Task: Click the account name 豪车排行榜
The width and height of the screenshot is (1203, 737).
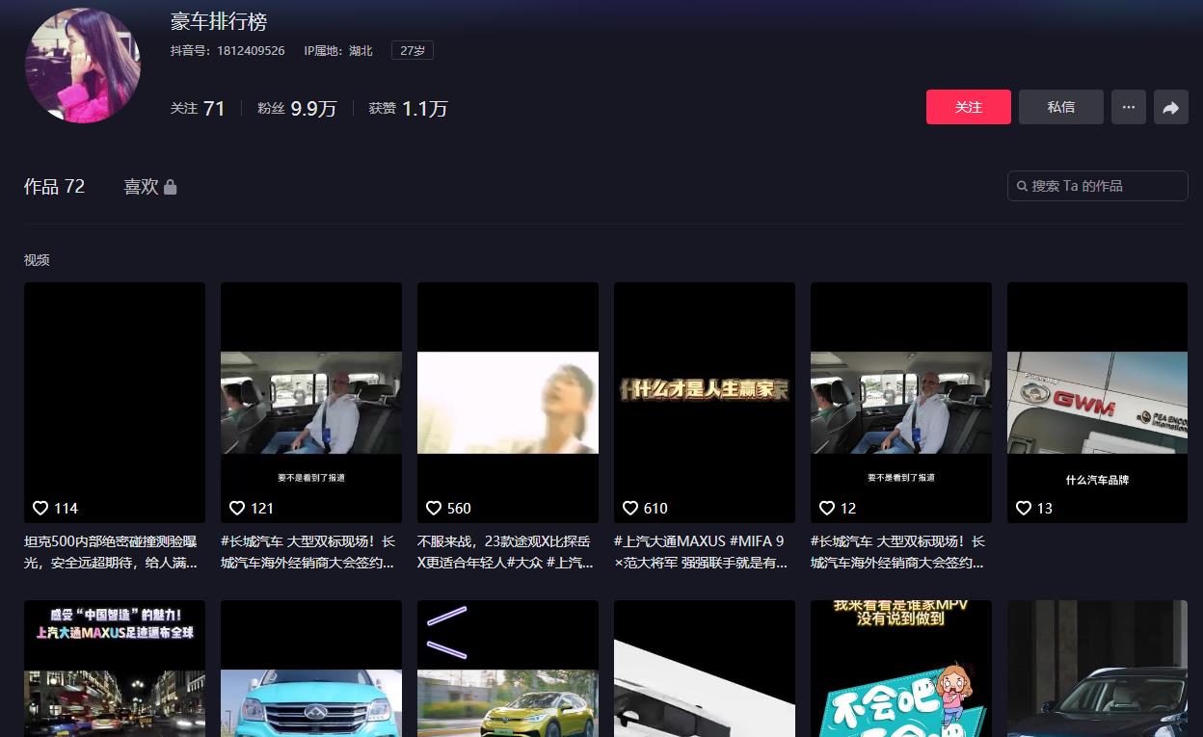Action: point(219,21)
